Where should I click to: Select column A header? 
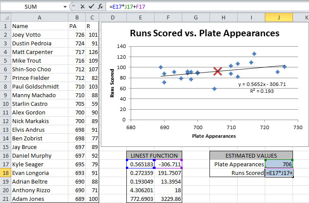click(39, 17)
